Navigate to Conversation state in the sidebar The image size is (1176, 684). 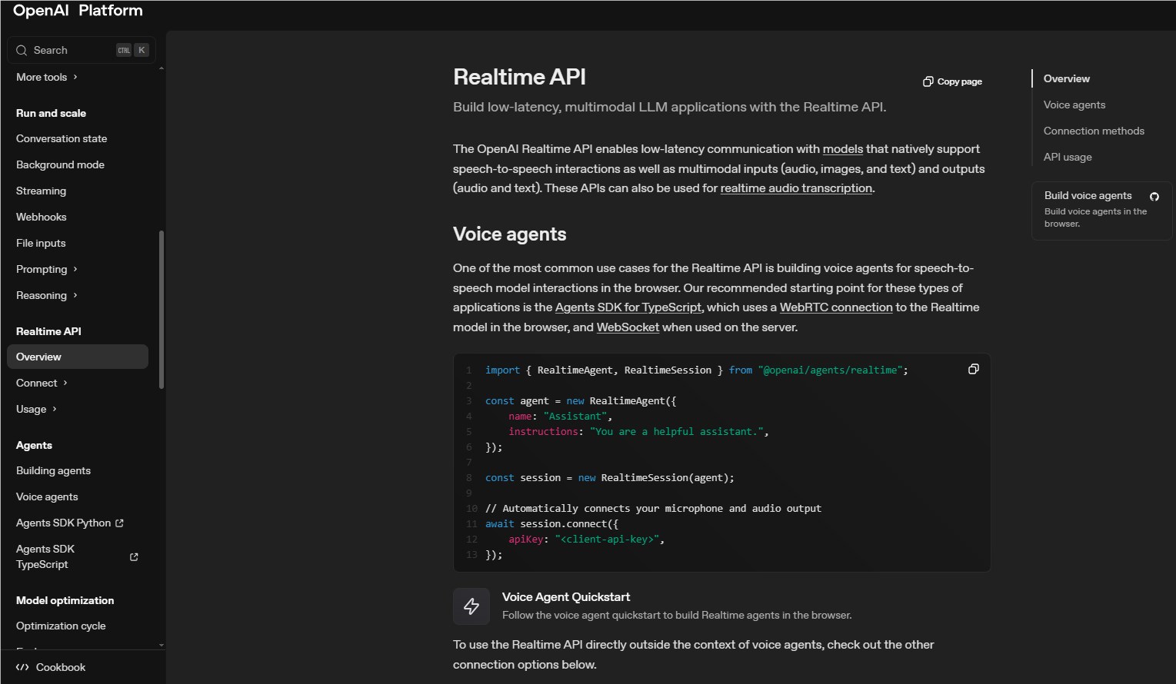62,138
